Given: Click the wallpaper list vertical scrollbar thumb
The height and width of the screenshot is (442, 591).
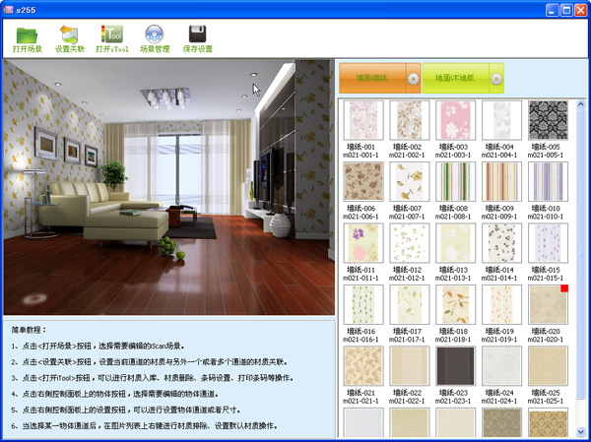Looking at the screenshot, I should (581, 254).
